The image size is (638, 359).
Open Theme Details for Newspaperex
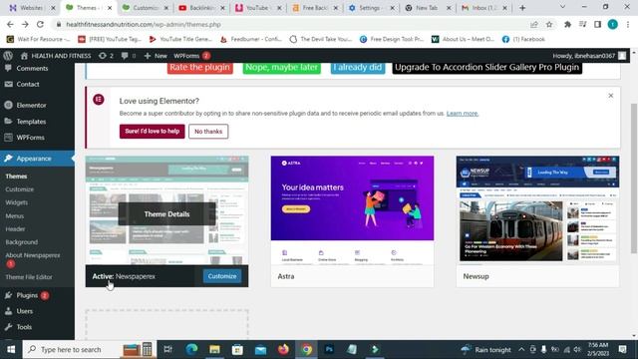[x=166, y=214]
